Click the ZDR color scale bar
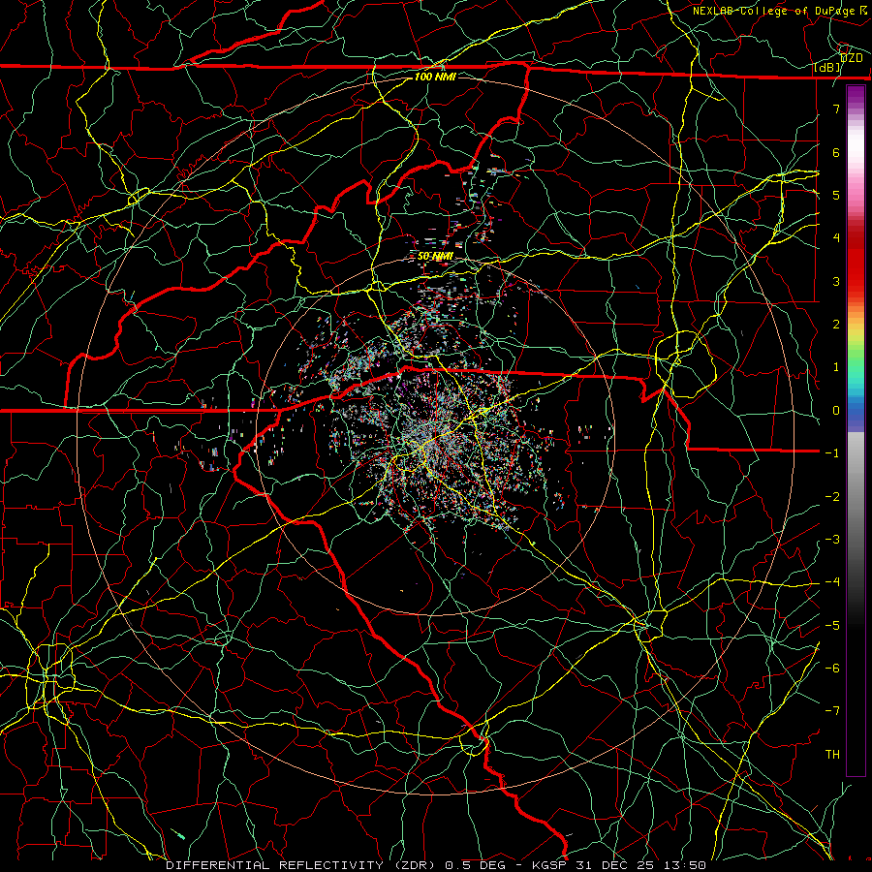Image resolution: width=872 pixels, height=872 pixels. pyautogui.click(x=856, y=430)
